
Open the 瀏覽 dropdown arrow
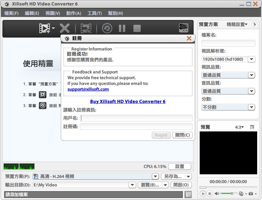tap(165, 185)
